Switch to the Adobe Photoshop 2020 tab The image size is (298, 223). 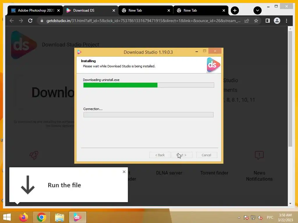[35, 10]
